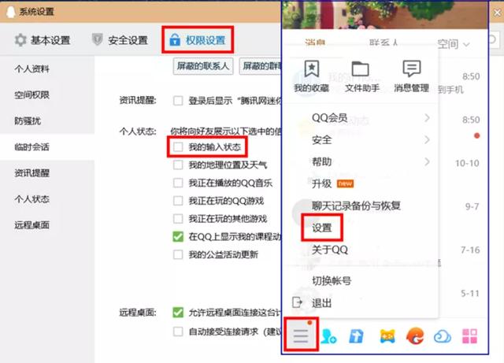Screen dimensions: 504x363
Task: Toggle 登录后显示腾讯网迷你版 checkbox
Action: coord(178,101)
